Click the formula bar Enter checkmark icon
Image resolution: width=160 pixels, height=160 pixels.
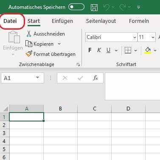point(80,78)
